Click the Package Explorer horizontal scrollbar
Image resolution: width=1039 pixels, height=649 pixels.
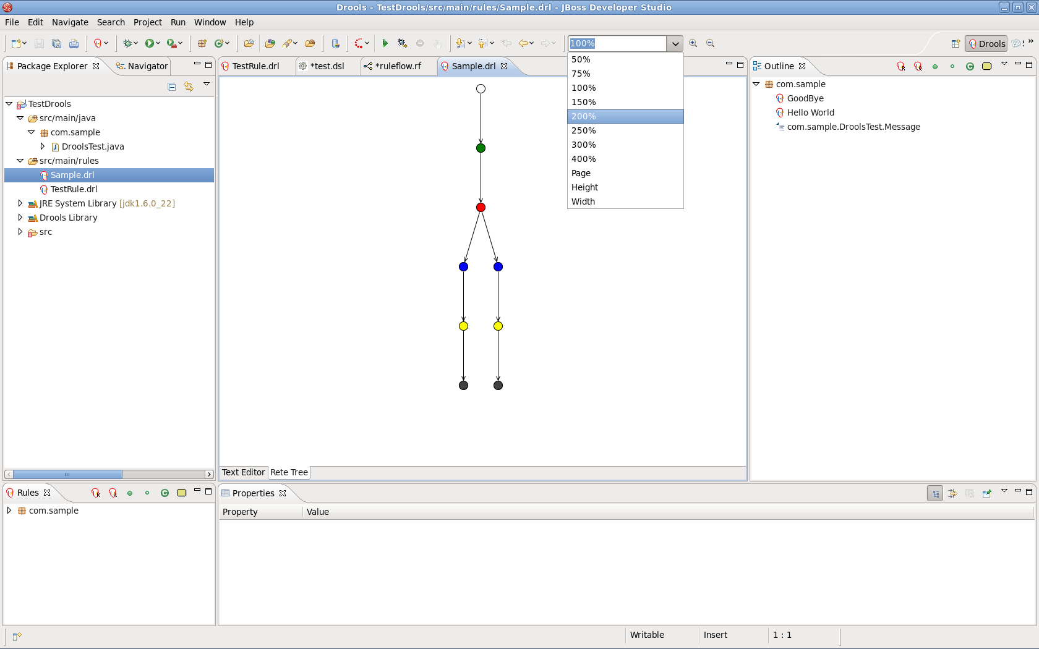tap(109, 474)
